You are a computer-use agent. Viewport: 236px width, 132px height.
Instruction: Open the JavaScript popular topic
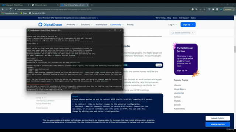[x=179, y=93]
